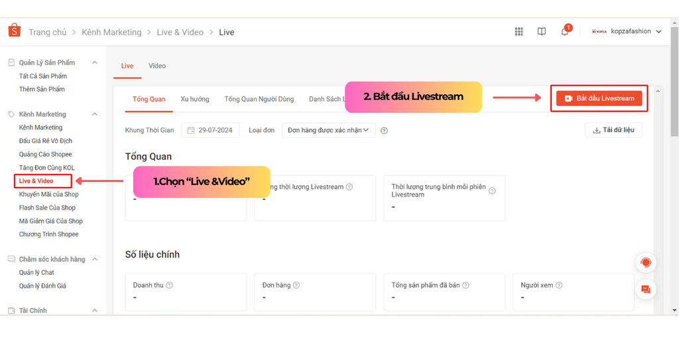Open the apps grid icon
The height and width of the screenshot is (355, 679).
click(x=519, y=32)
